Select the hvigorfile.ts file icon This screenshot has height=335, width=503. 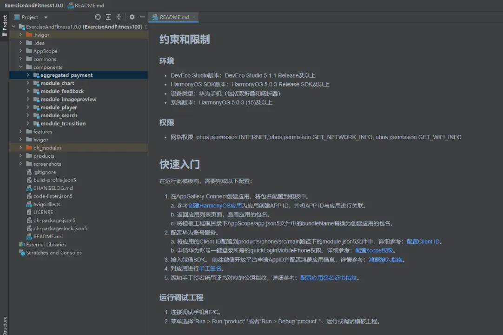click(x=28, y=204)
